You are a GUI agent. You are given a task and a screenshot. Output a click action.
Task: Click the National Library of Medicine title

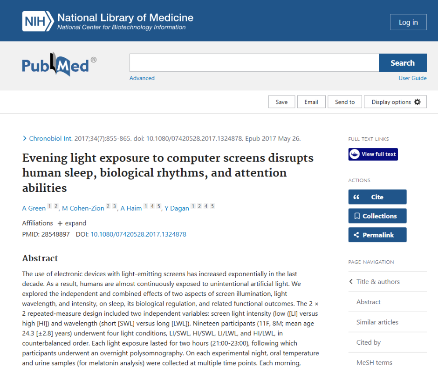click(x=125, y=18)
